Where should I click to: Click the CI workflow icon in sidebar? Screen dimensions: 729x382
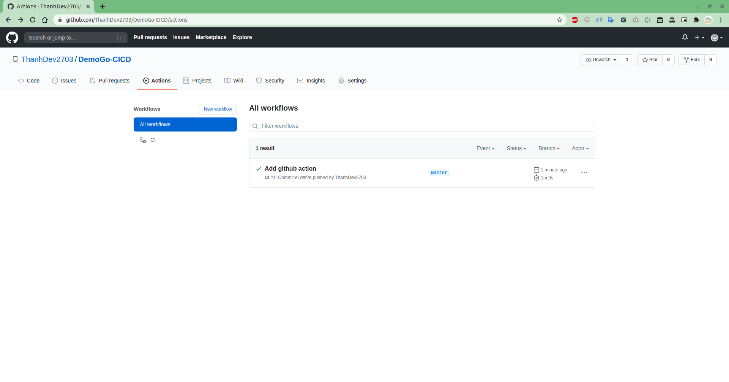click(x=143, y=140)
